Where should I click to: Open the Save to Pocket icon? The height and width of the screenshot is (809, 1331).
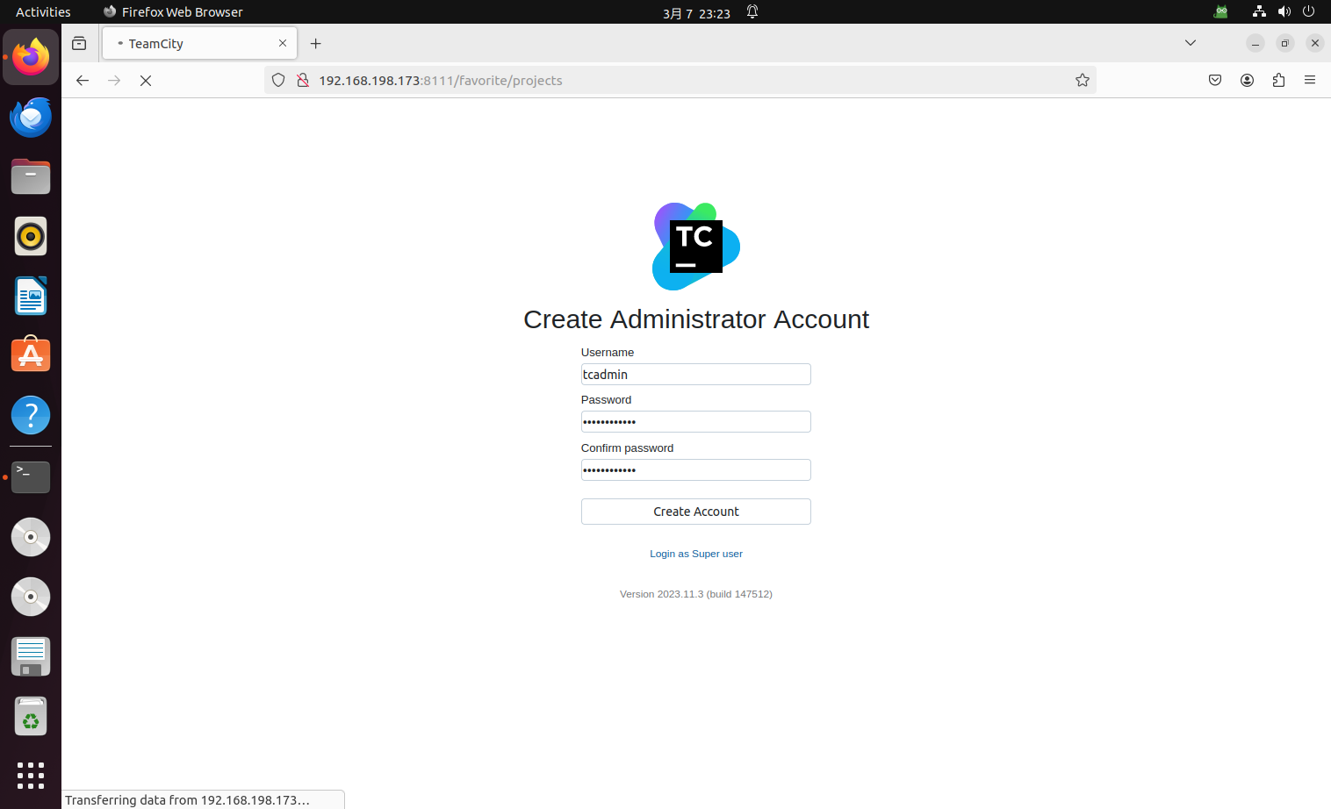[1215, 80]
